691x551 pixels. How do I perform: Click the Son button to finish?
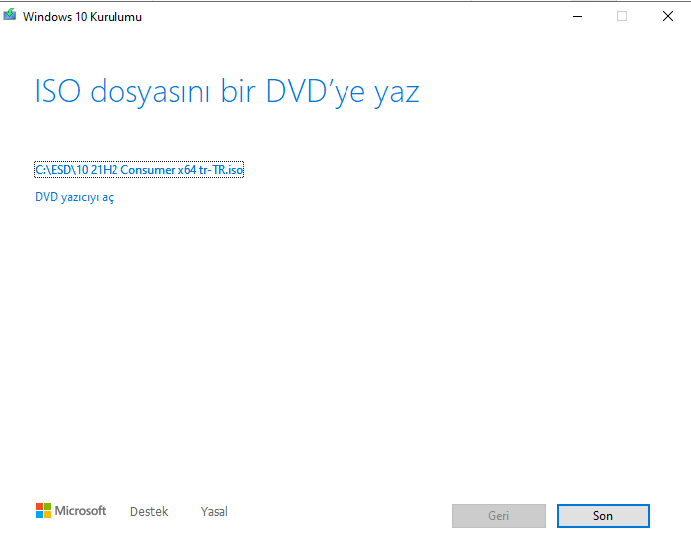(602, 516)
